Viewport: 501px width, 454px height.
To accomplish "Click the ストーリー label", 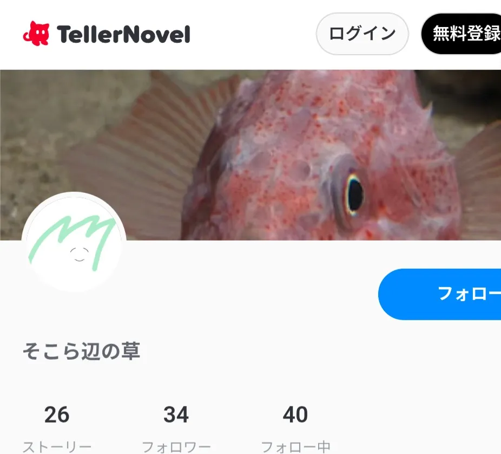I will (x=57, y=446).
